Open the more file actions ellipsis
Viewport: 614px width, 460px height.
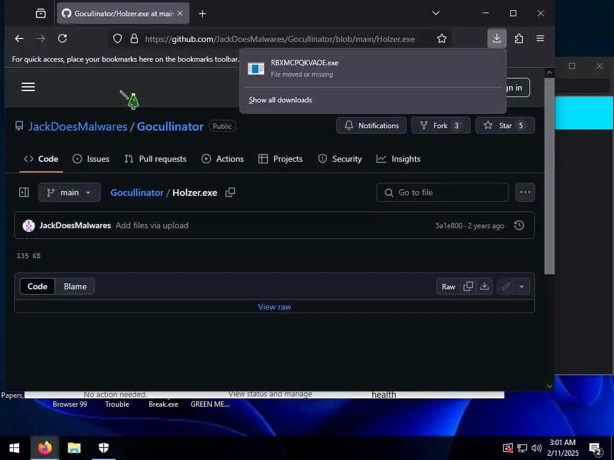coord(525,192)
